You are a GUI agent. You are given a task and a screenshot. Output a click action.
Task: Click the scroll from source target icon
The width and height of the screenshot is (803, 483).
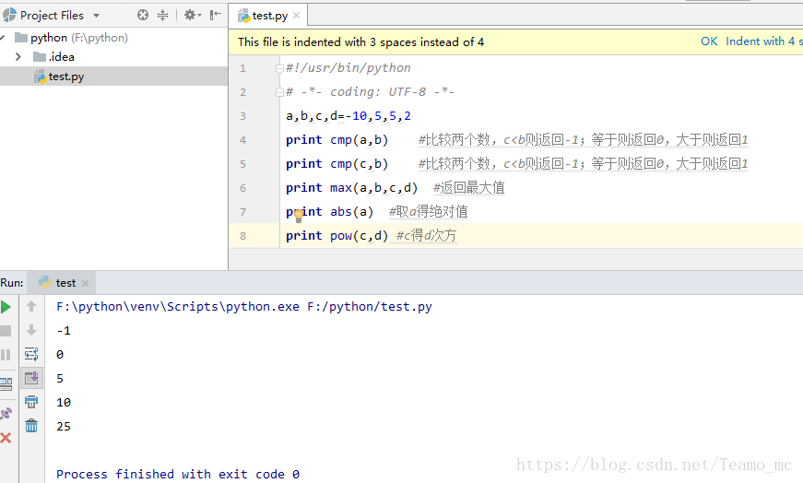[x=143, y=16]
